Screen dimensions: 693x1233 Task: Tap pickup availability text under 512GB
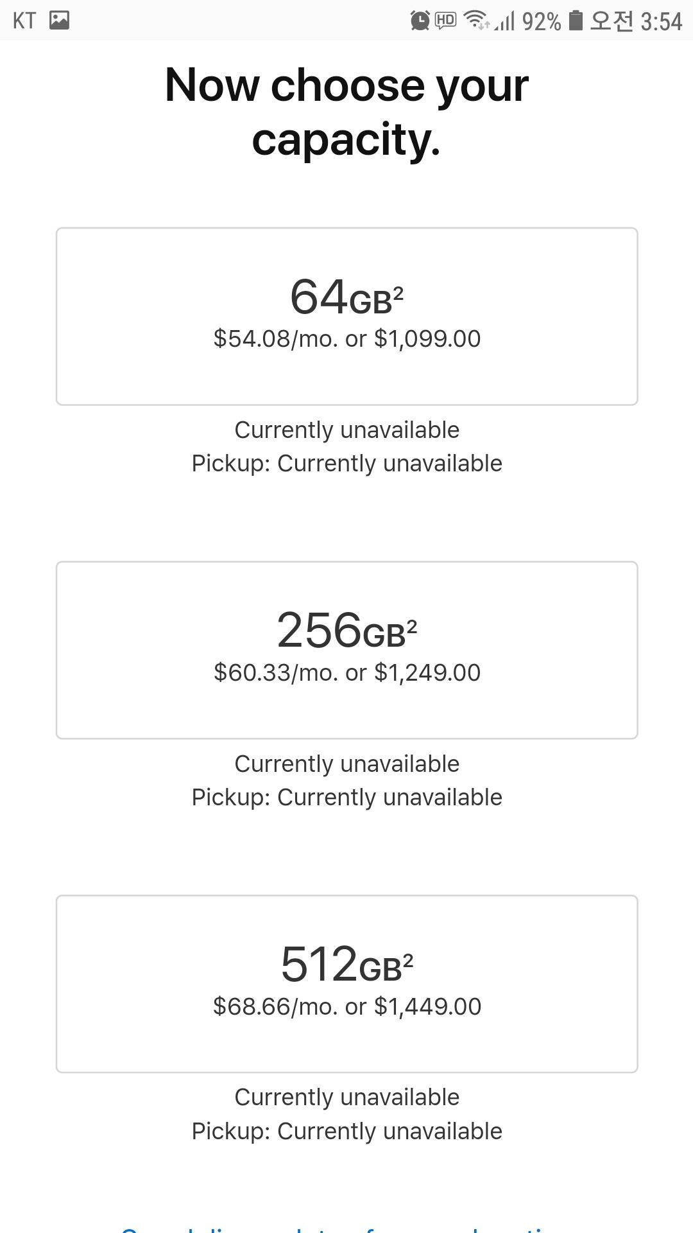pyautogui.click(x=346, y=1131)
